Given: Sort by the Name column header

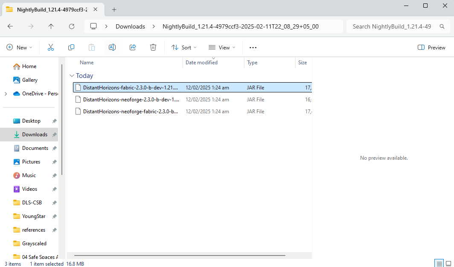Looking at the screenshot, I should click(87, 63).
